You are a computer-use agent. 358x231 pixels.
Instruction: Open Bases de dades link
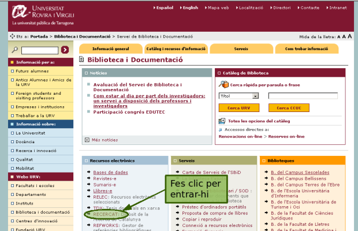pyautogui.click(x=110, y=173)
